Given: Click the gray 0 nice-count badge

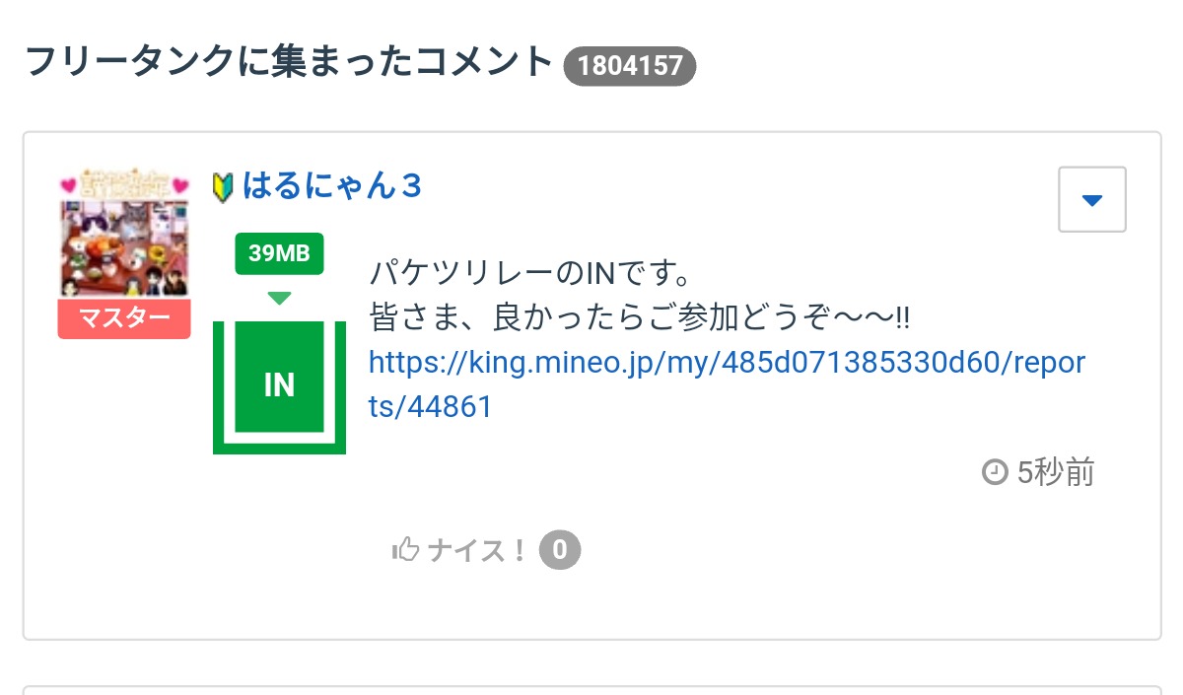Looking at the screenshot, I should click(x=560, y=550).
